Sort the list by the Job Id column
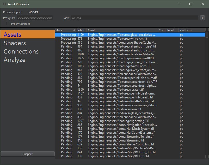 point(81,30)
